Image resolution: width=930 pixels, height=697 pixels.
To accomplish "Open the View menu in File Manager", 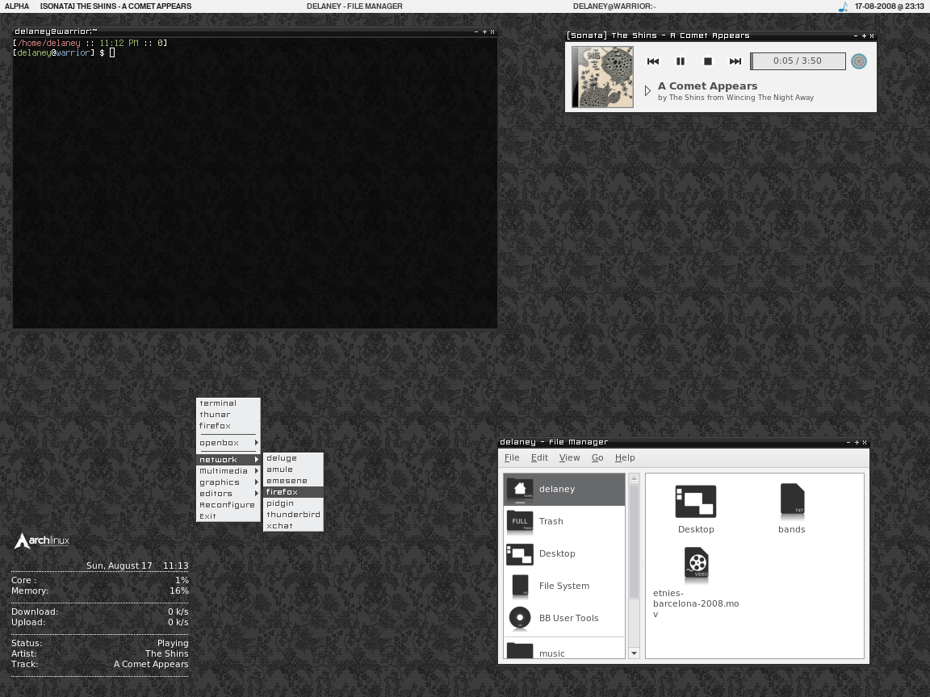I will 569,457.
